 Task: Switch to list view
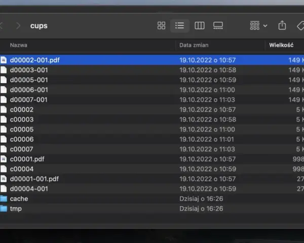click(180, 26)
